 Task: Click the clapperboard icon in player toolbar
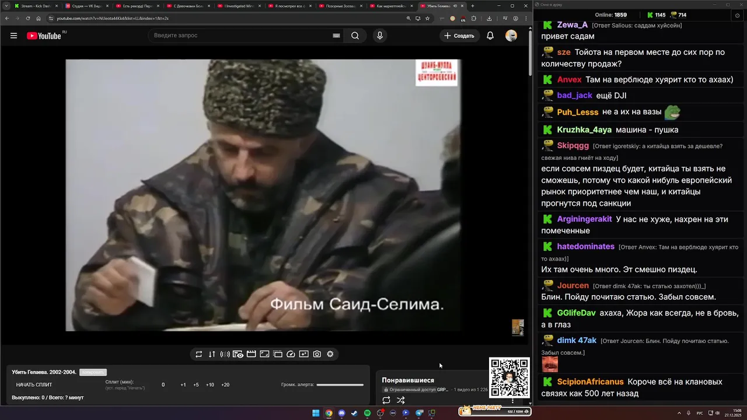click(x=252, y=354)
